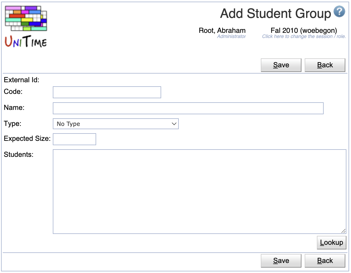Click the Students textarea resize handle
Viewport: 351px width, 273px height.
[343, 231]
